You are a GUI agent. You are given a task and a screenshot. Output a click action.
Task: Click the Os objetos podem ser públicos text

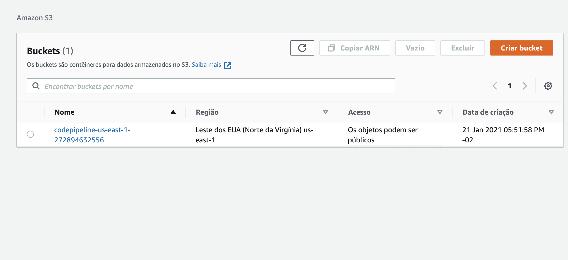pos(383,135)
